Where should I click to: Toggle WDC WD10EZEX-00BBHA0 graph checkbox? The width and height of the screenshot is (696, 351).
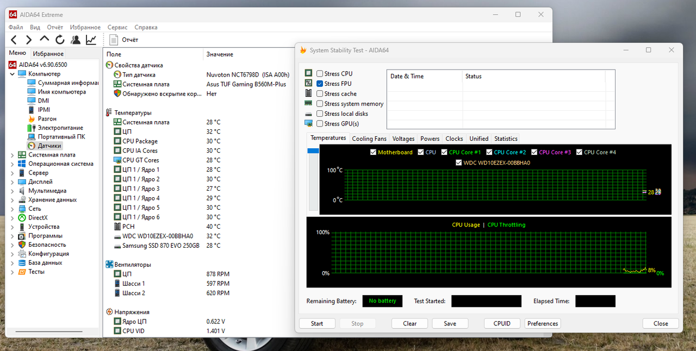click(x=459, y=162)
